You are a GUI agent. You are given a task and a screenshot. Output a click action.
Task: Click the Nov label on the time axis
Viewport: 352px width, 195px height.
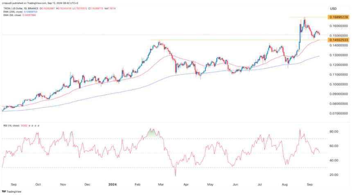(x=64, y=184)
